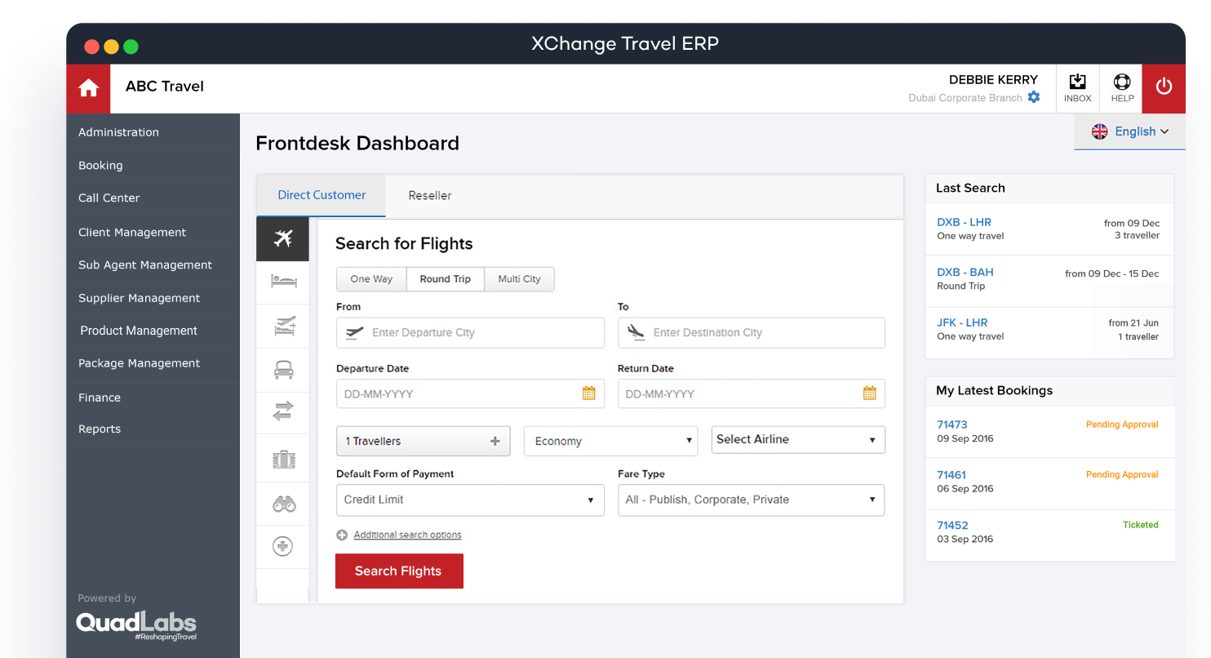Screen dimensions: 1211x658
Task: Click the Ticketed status label
Action: 1140,525
